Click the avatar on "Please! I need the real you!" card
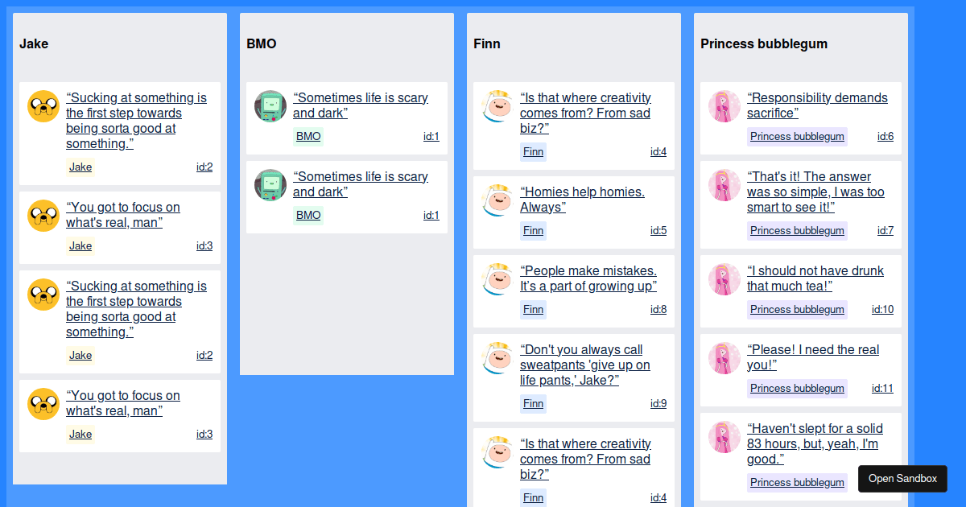 [x=724, y=358]
